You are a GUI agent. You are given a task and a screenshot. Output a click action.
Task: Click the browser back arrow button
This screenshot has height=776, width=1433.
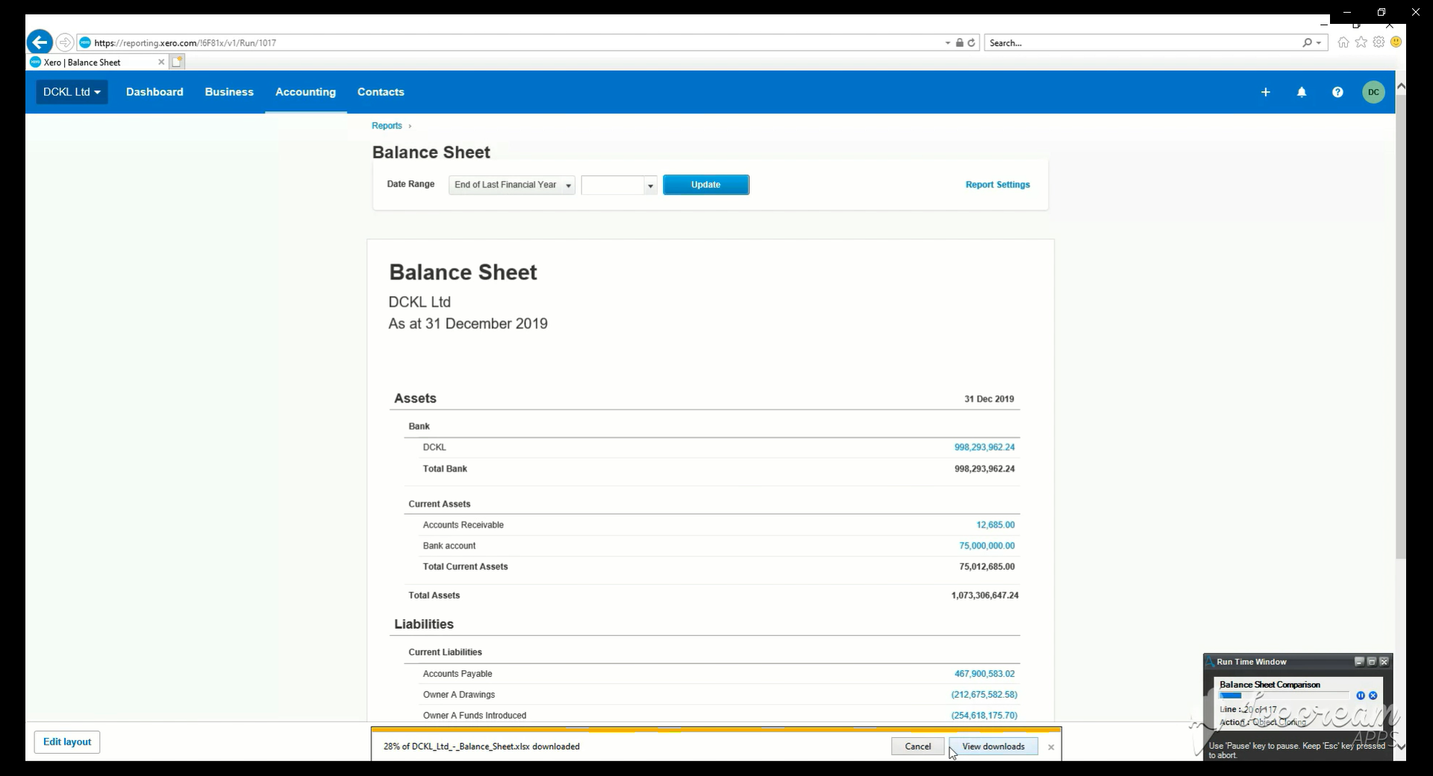[40, 43]
